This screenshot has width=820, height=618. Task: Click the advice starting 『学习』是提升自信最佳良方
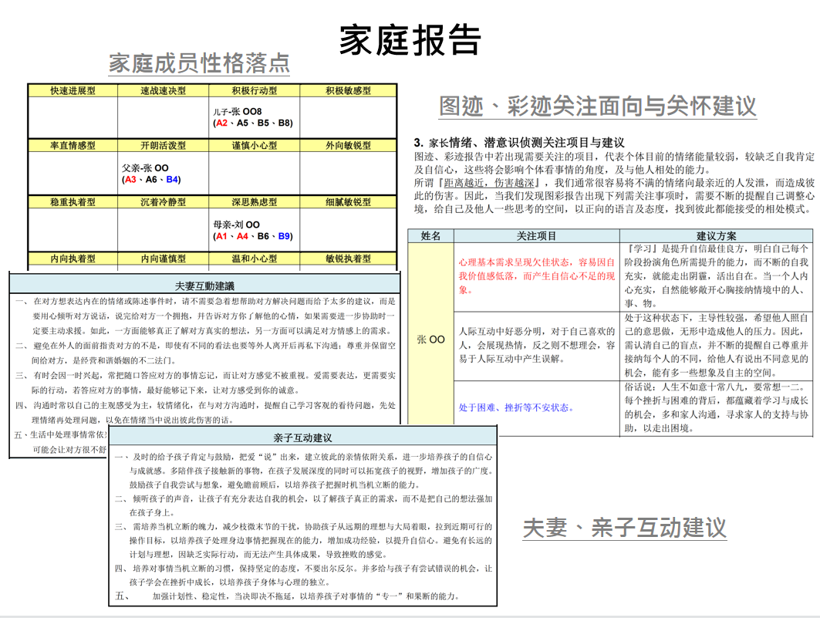[x=716, y=276]
